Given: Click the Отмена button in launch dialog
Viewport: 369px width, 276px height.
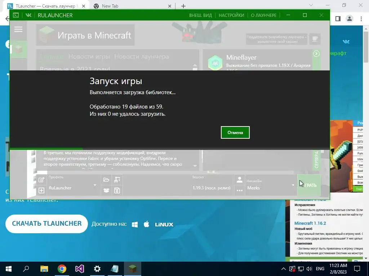Looking at the screenshot, I should click(235, 133).
